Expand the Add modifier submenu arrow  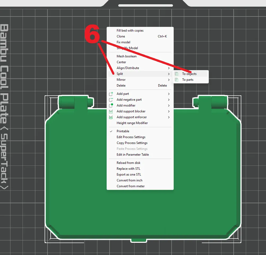(169, 105)
